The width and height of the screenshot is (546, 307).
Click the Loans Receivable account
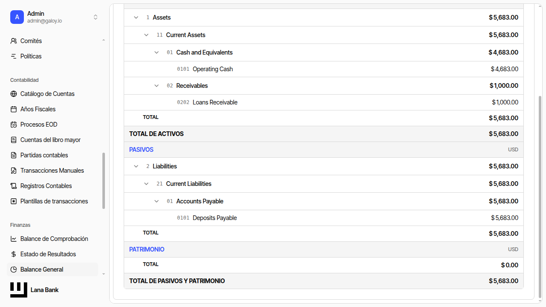pos(324,102)
